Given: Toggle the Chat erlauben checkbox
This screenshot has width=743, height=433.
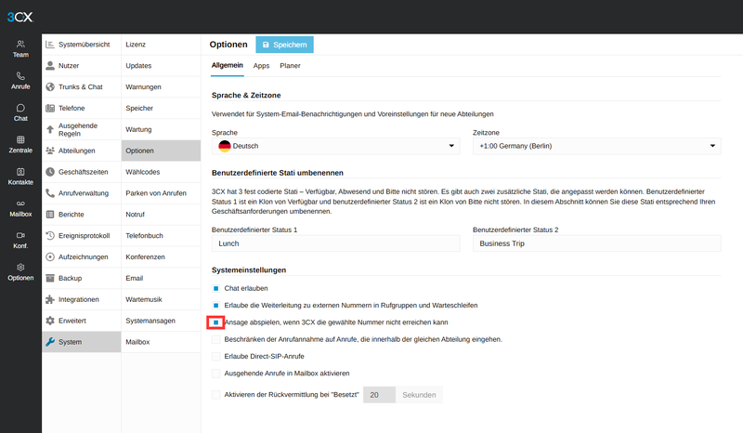Looking at the screenshot, I should click(216, 288).
